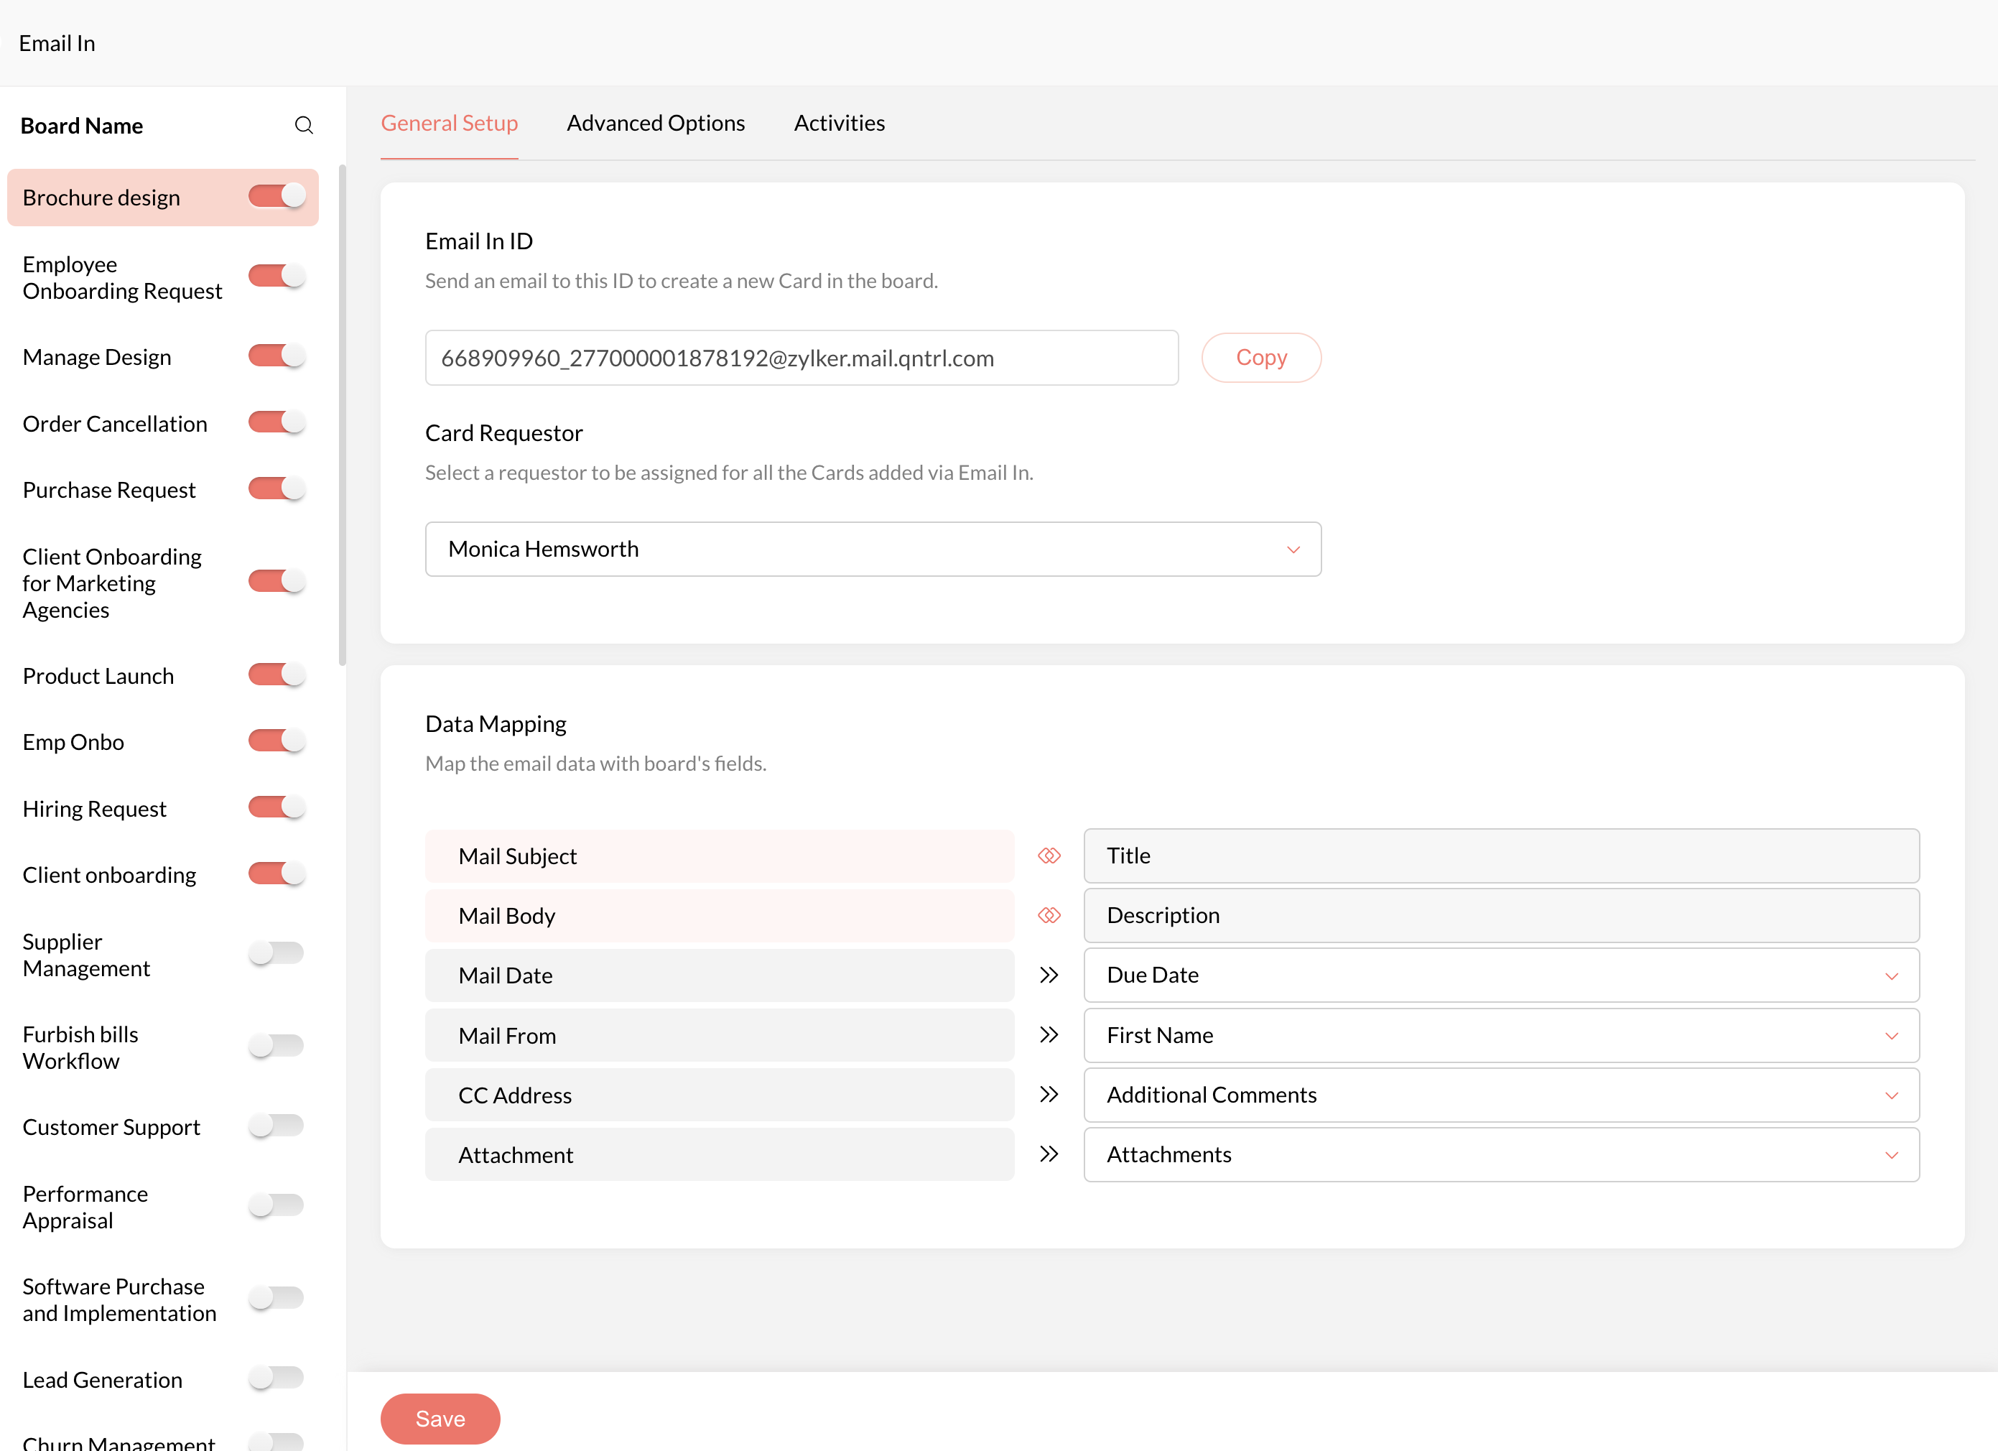
Task: Click the double-arrow icon next to Mail From
Action: tap(1049, 1035)
